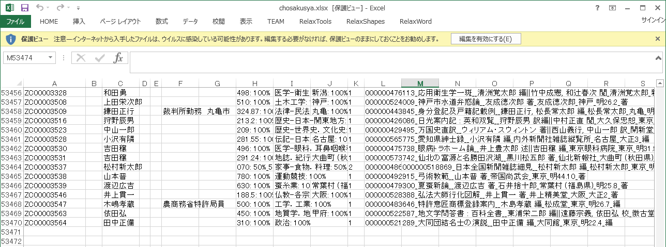Click the Undo arrow icon
Image resolution: width=666 pixels, height=247 pixels.
(40, 8)
